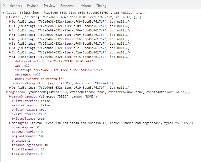The image size is (201, 162).
Task: Expand list item 1 arrow
Action: tap(10, 26)
